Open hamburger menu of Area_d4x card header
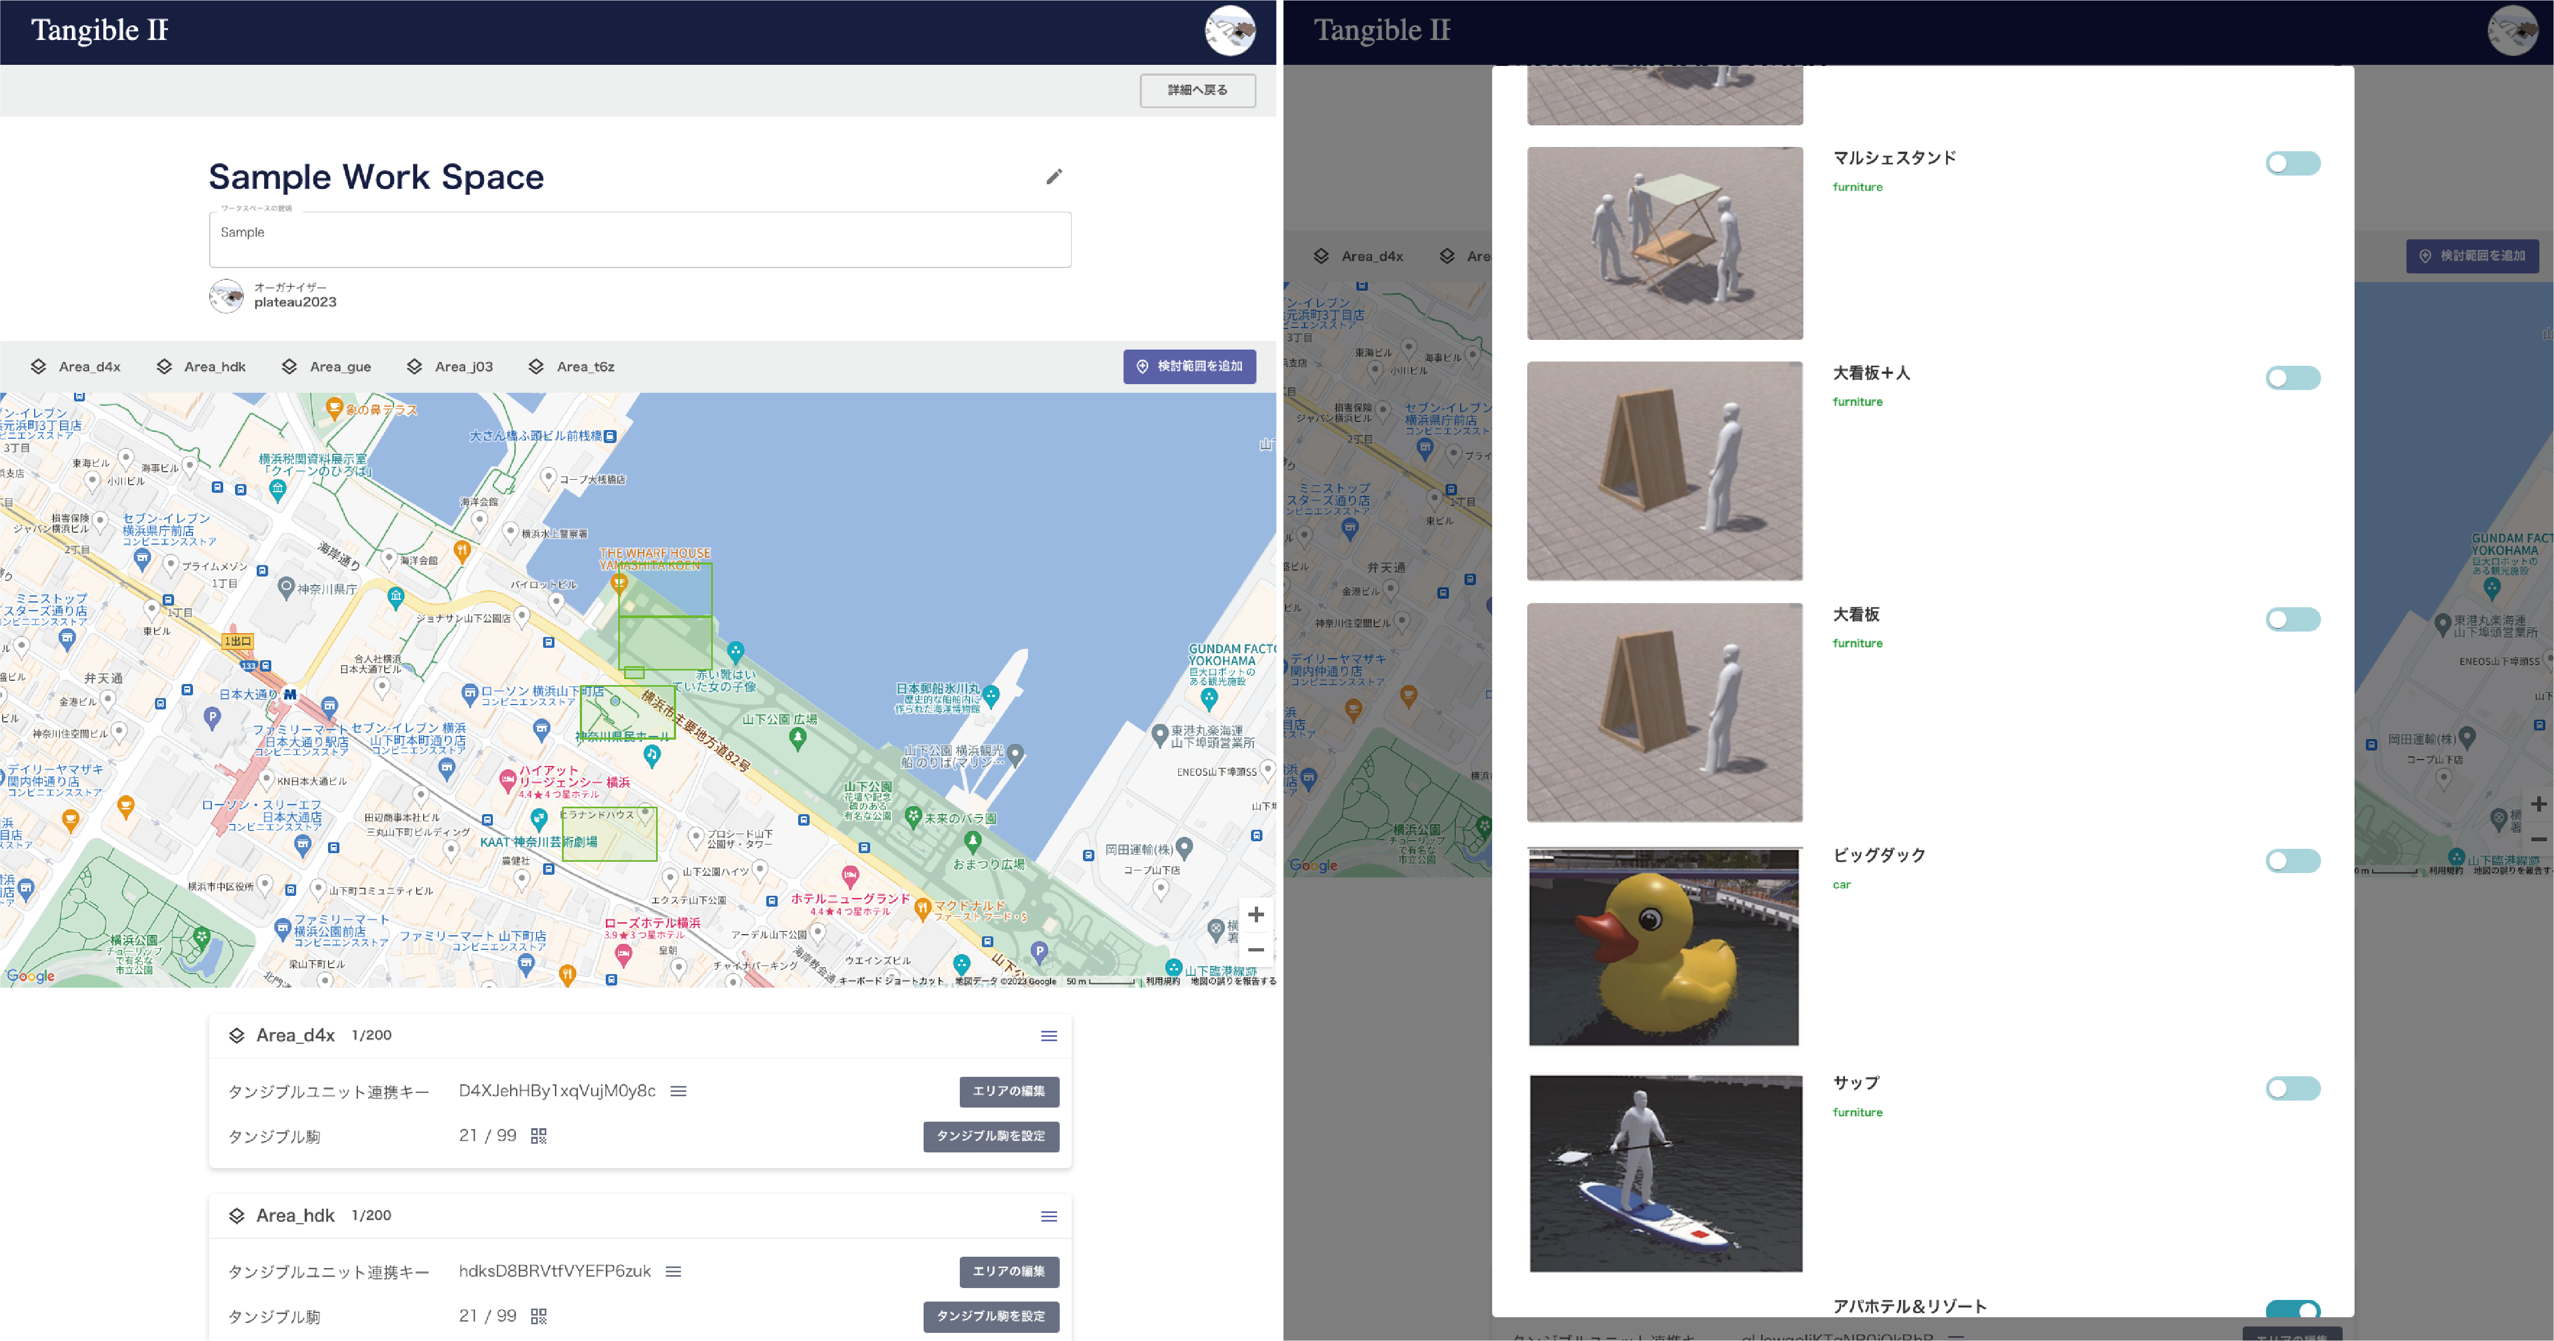 (x=1049, y=1036)
